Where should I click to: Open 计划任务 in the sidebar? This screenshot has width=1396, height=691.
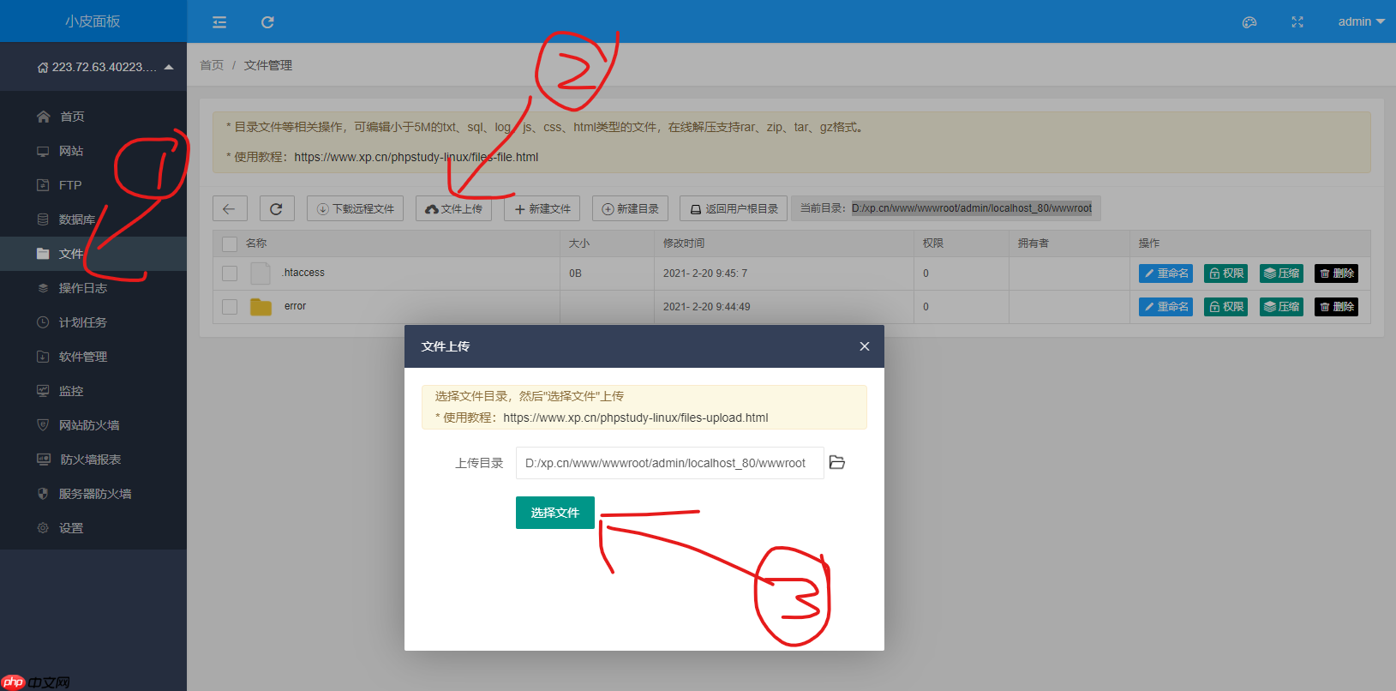tap(93, 322)
